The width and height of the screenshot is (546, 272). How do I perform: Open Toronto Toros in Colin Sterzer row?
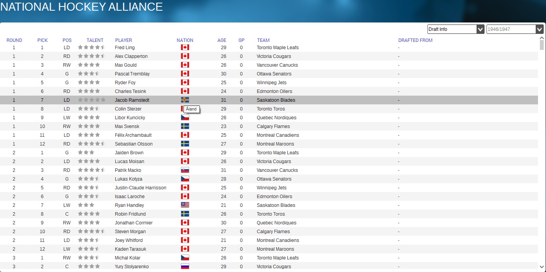(x=271, y=109)
